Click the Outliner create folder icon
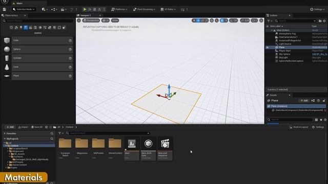328x184 pixels. pos(320,21)
